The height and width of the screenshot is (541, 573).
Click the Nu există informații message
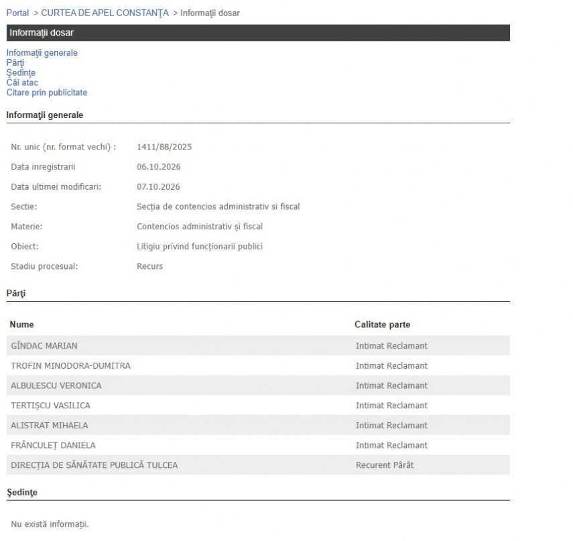(50, 524)
